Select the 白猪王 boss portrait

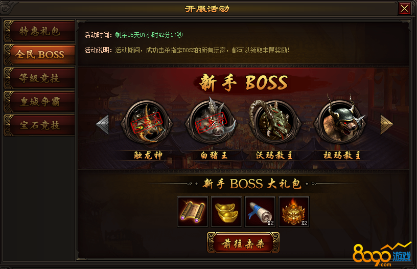pos(211,123)
